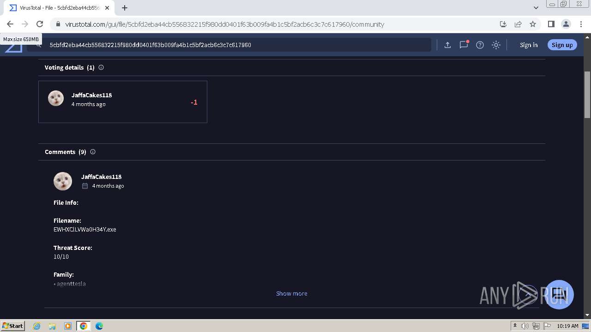Click the Sign in link
The width and height of the screenshot is (591, 332).
[x=529, y=45]
